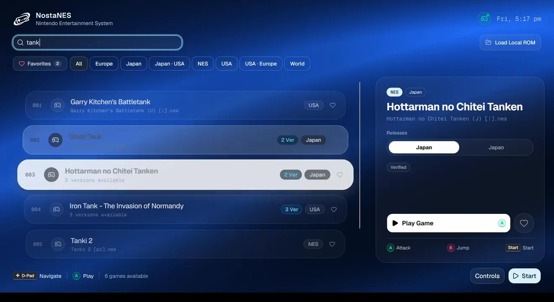Click the search magnifier icon

coord(20,42)
